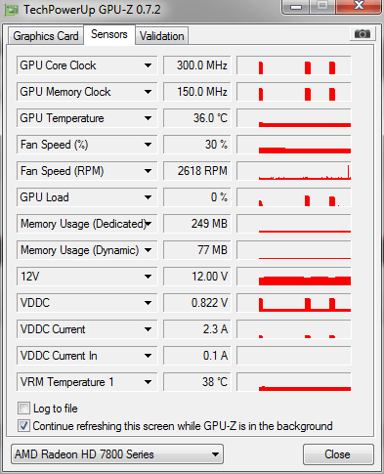384x474 pixels.
Task: Click the 12V voltage history graph
Action: coord(294,277)
